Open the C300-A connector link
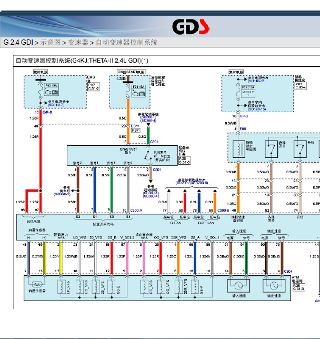Screen dimensions: 320x339 tap(136, 210)
